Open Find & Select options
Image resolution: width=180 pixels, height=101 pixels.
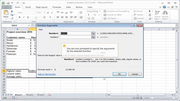(165, 15)
